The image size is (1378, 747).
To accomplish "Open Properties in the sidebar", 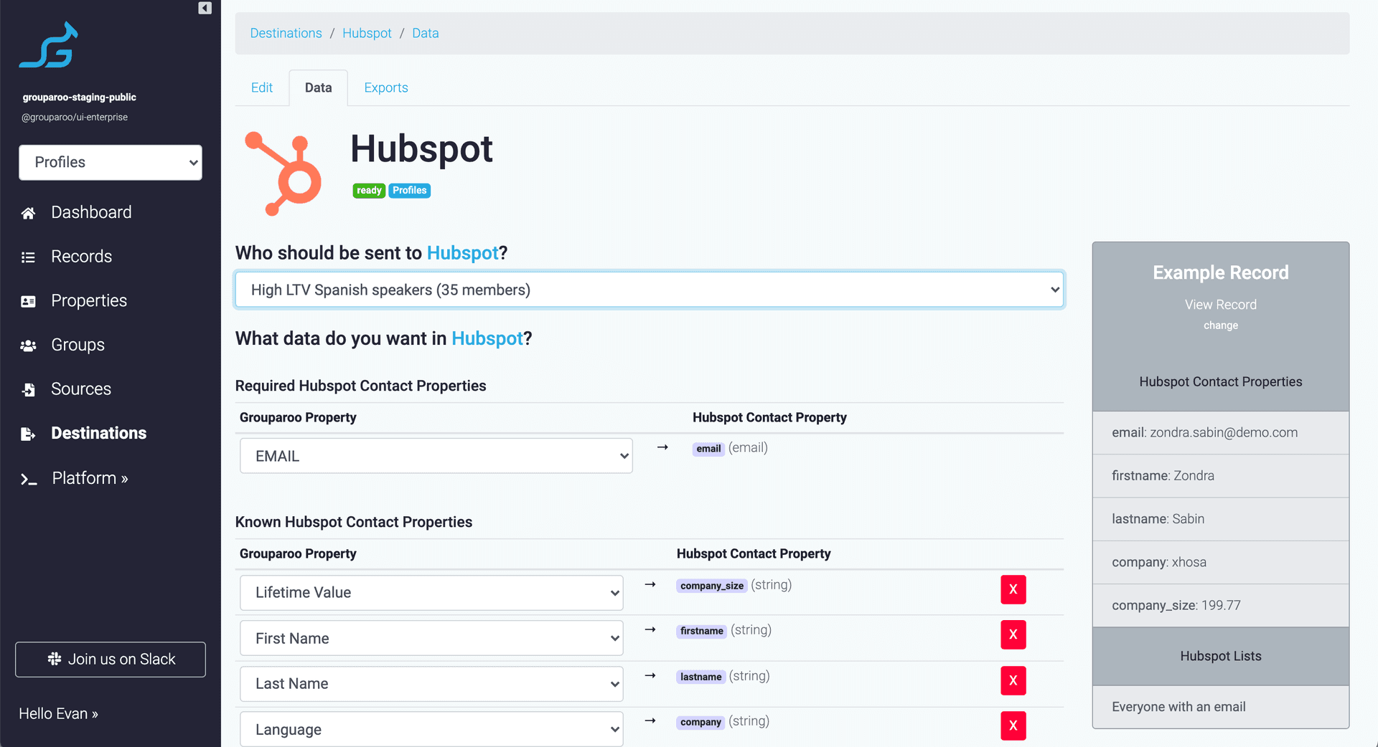I will point(89,301).
